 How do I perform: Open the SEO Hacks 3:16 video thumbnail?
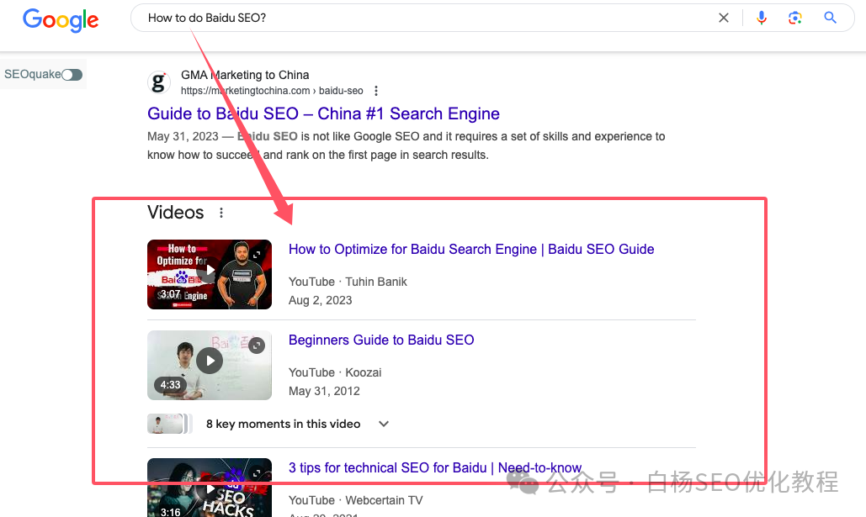(210, 488)
